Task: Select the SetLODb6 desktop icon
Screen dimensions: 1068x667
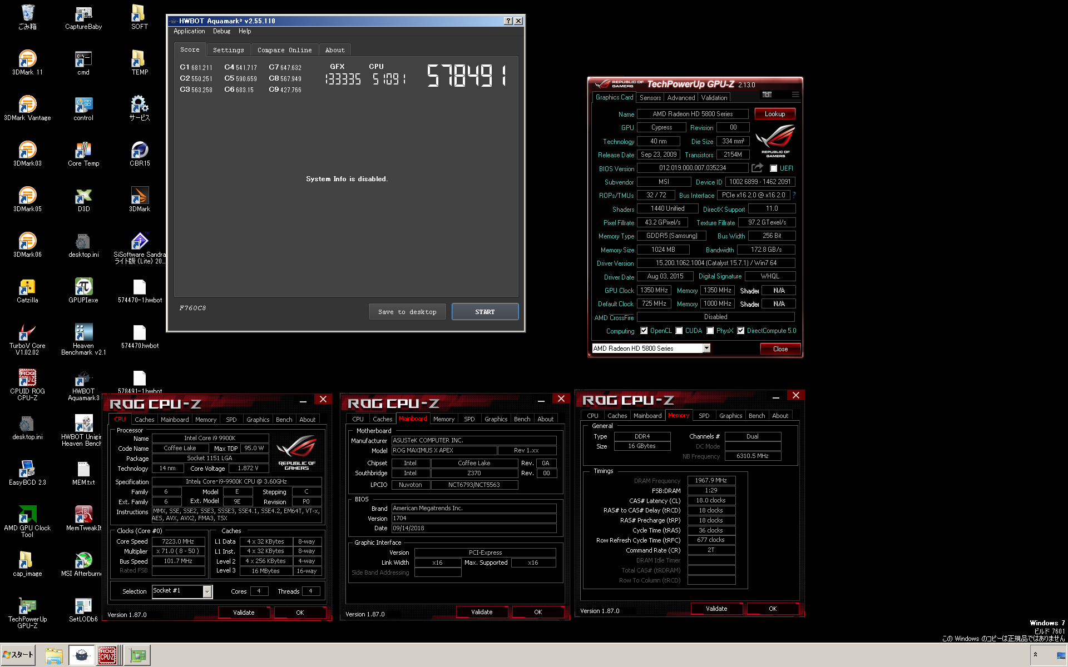Action: (x=83, y=609)
